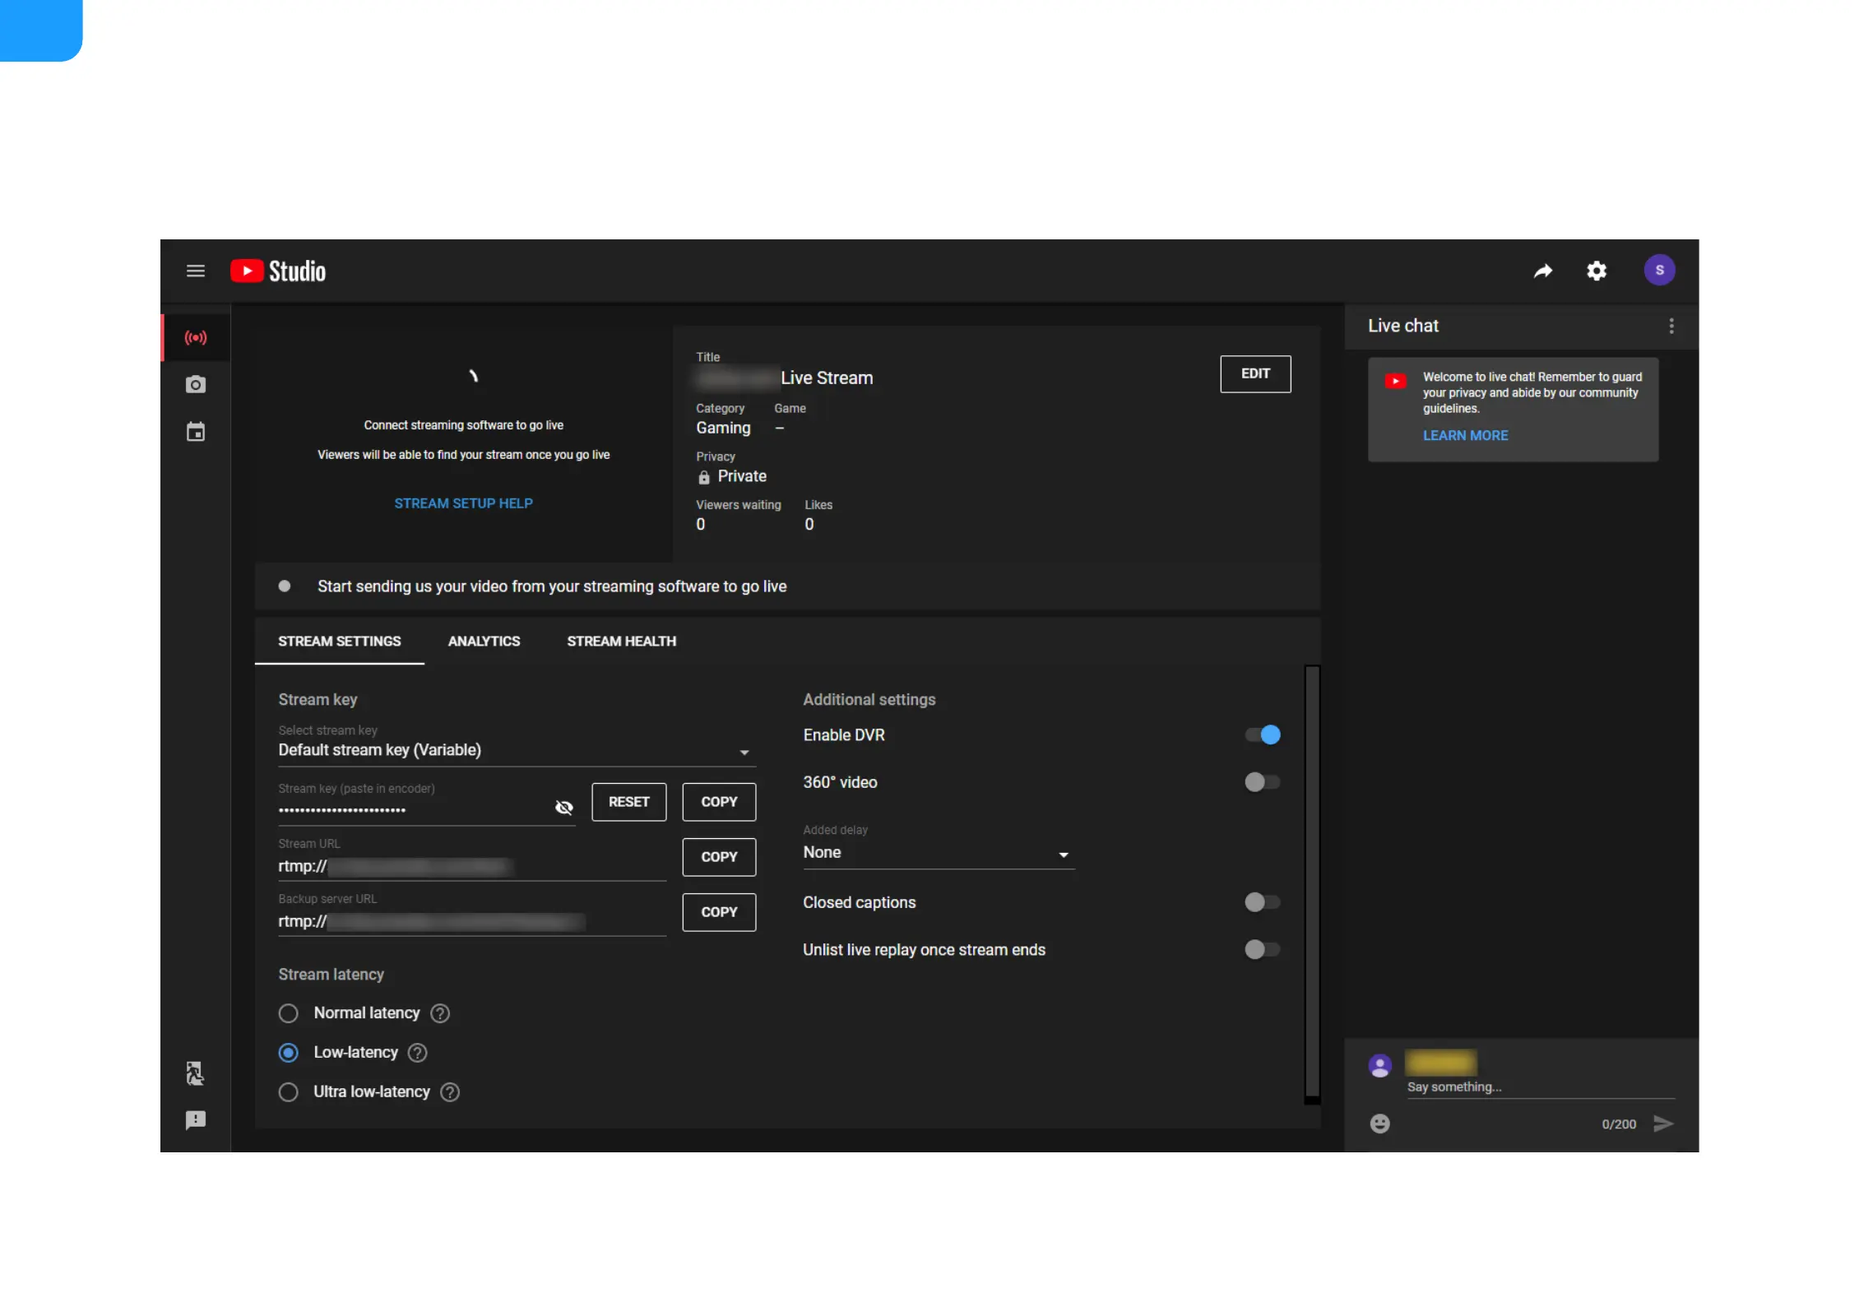Toggle the Enable DVR switch
This screenshot has width=1859, height=1316.
tap(1263, 735)
